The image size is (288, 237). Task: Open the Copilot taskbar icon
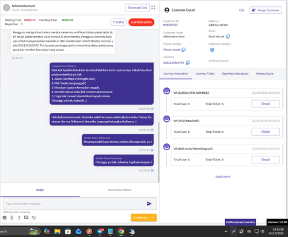point(47,231)
